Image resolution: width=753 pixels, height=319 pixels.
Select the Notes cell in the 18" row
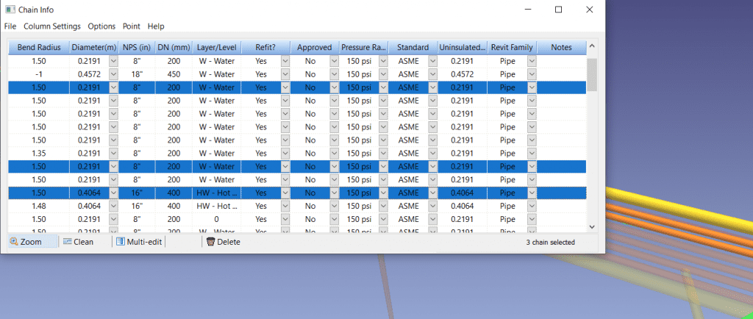[x=562, y=74]
